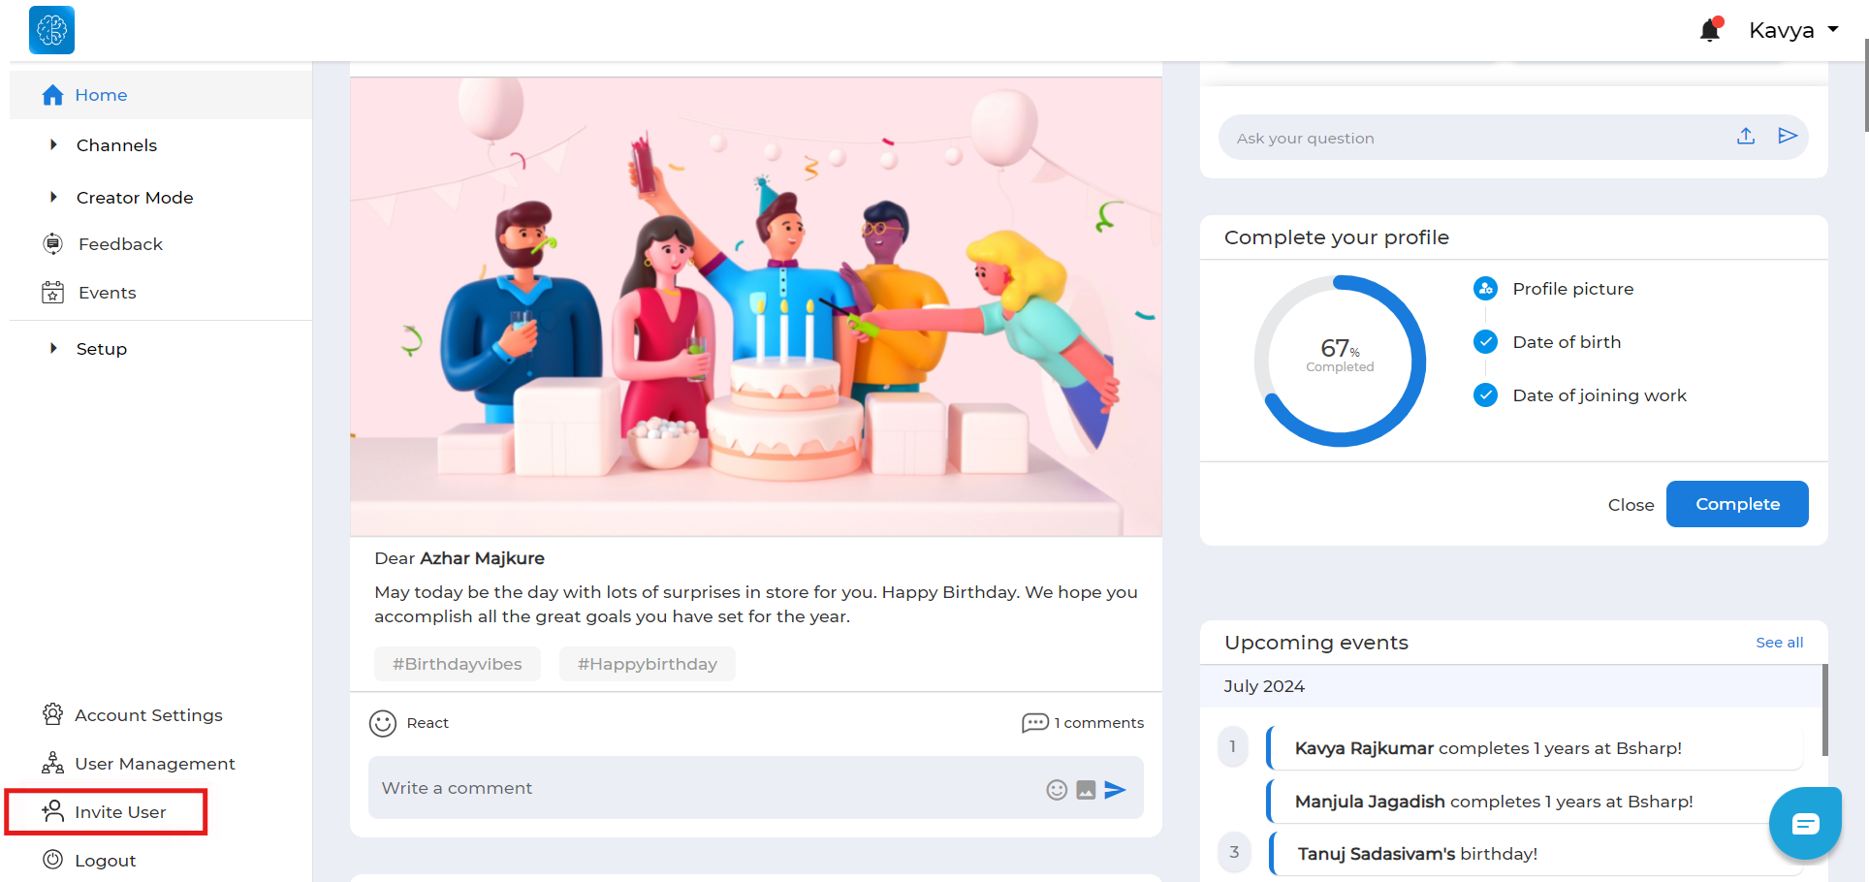Click the Logout power icon
The height and width of the screenshot is (882, 1869).
pyautogui.click(x=52, y=860)
